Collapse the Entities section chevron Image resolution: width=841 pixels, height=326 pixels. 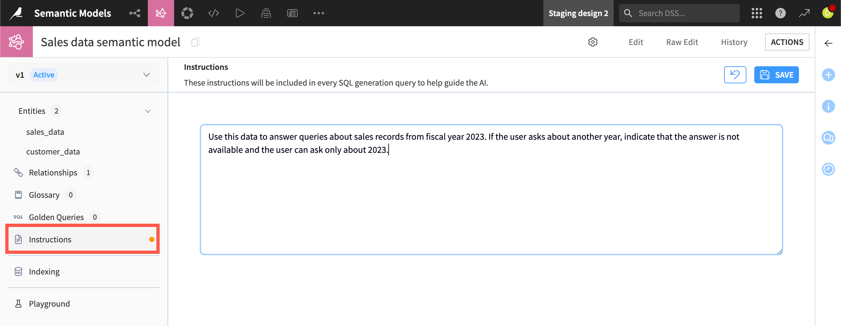tap(148, 111)
